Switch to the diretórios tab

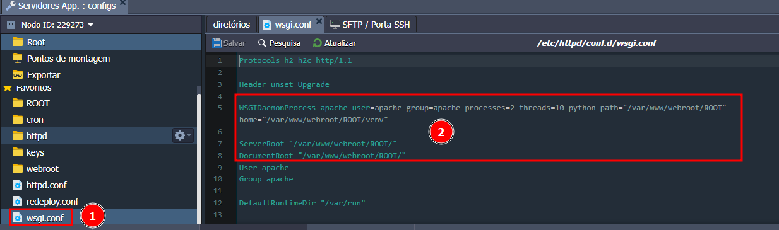231,25
